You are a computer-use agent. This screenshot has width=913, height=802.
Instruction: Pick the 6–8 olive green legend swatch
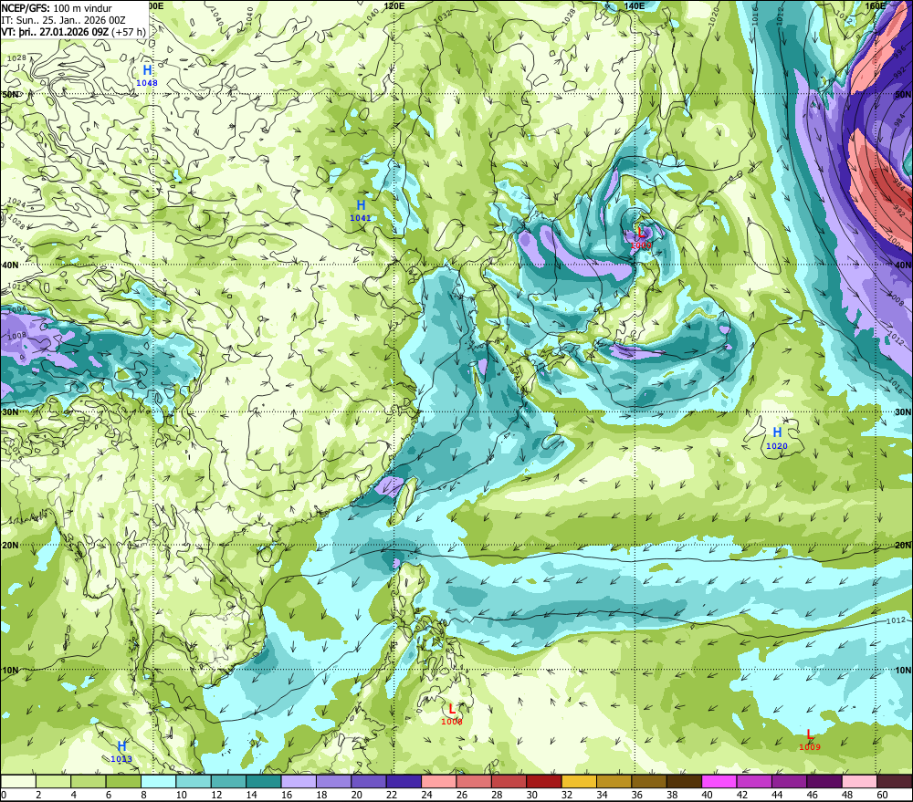coord(123,781)
